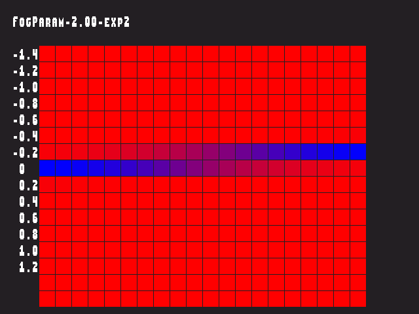Click the -0.2 row label

[26, 152]
